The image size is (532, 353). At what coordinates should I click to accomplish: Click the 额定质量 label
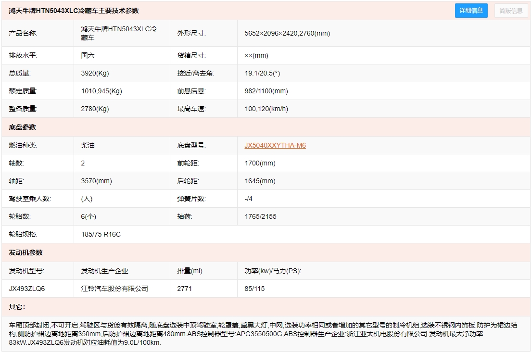pyautogui.click(x=23, y=91)
